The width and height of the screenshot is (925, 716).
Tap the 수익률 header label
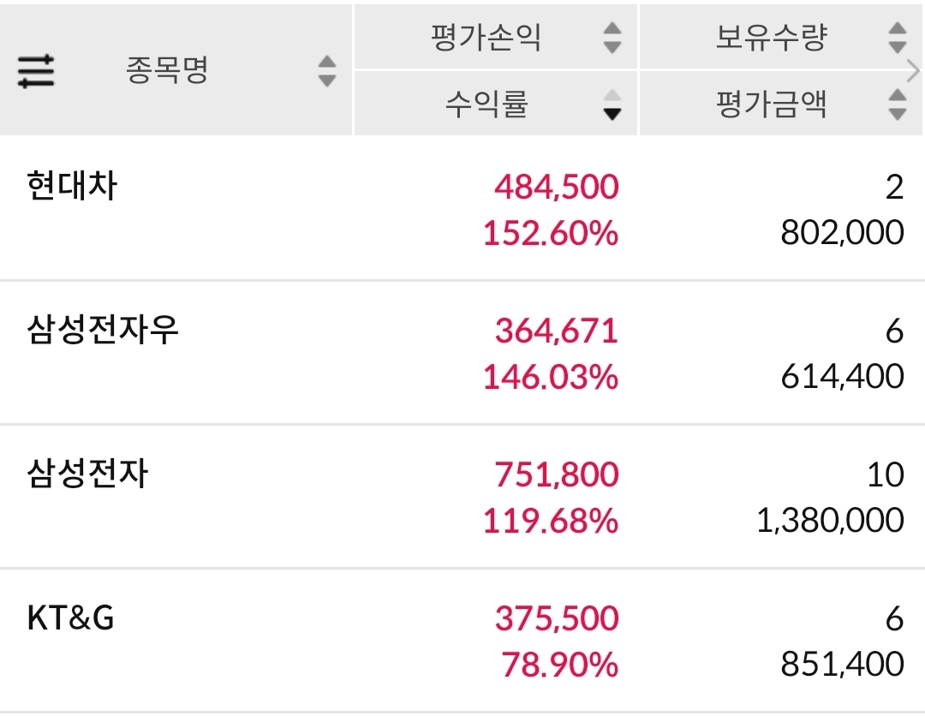click(486, 104)
